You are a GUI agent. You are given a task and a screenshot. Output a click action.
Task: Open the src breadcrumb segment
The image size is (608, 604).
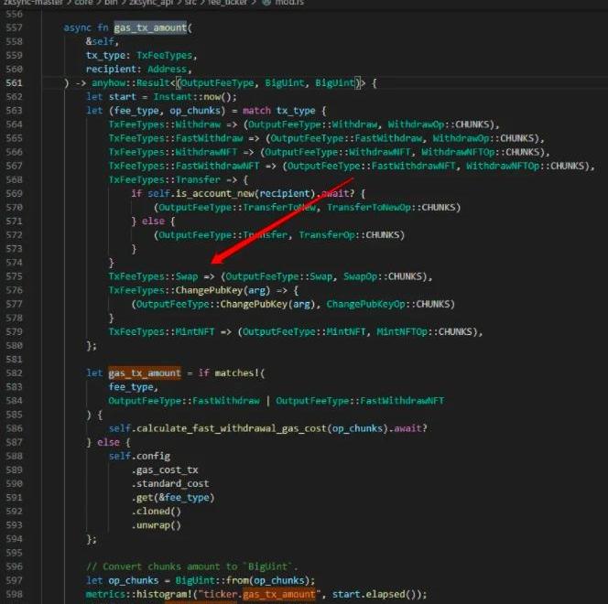tap(190, 4)
